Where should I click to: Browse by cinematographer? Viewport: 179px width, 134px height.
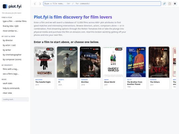click(12, 55)
